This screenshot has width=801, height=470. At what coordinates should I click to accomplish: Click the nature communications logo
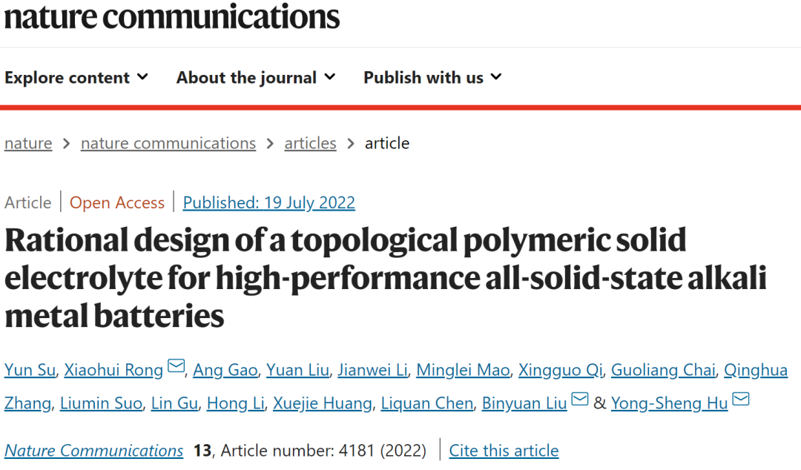coord(171,17)
